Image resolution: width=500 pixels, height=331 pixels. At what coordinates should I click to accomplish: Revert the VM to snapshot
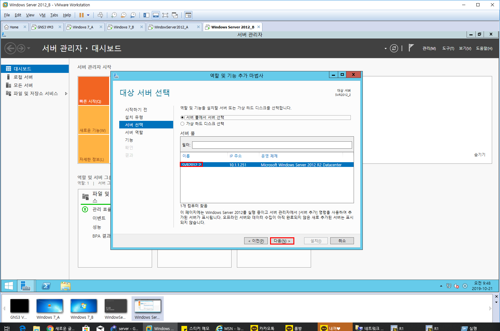pyautogui.click(x=123, y=15)
